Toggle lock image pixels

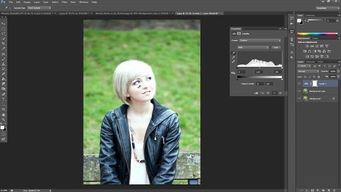[x=310, y=77]
